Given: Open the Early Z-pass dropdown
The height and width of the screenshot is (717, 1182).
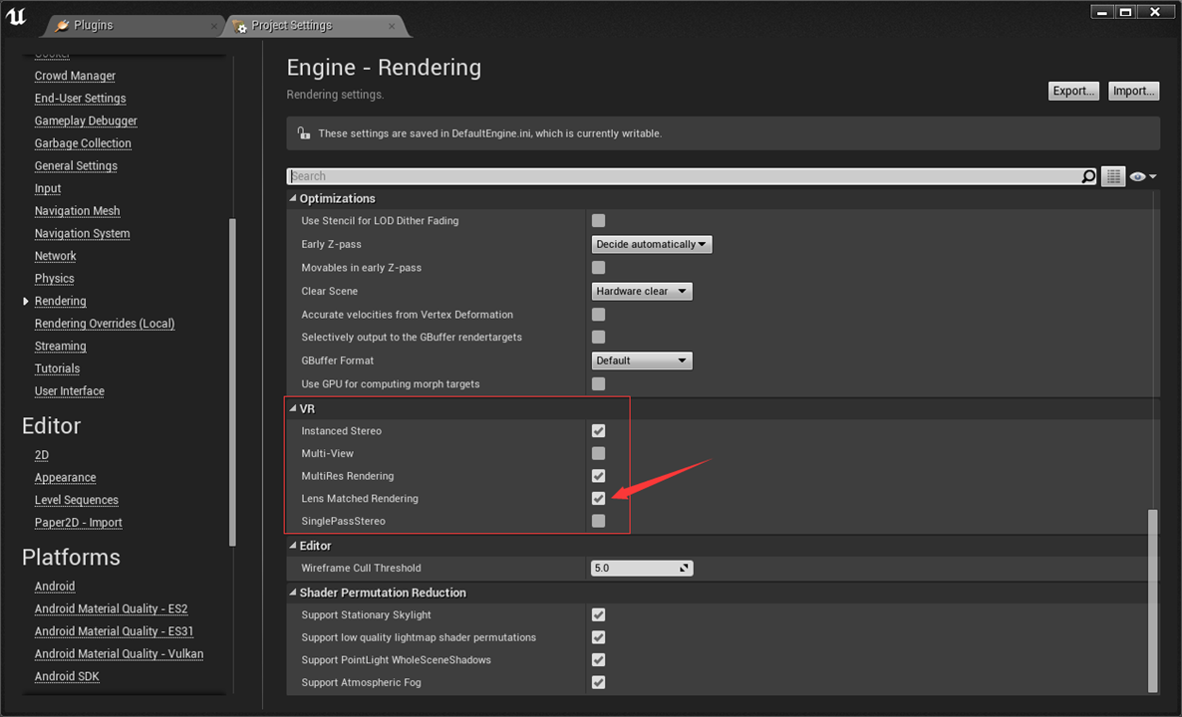Looking at the screenshot, I should coord(651,243).
